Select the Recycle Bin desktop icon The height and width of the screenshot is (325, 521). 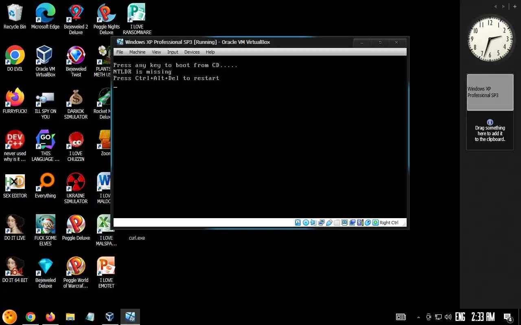point(15,17)
